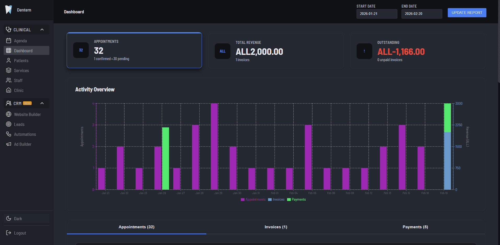Click the Dentem tooth logo icon
This screenshot has width=500, height=245.
tap(9, 10)
